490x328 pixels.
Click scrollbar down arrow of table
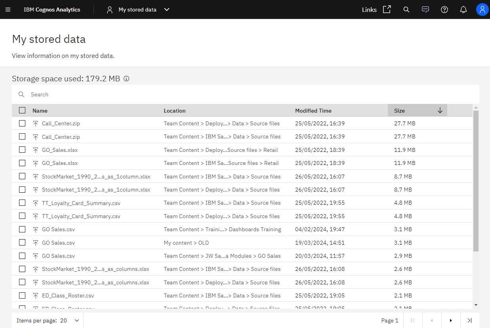[x=476, y=305]
